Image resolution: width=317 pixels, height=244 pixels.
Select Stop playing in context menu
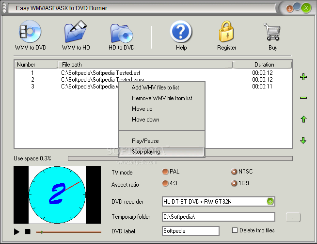(162, 152)
